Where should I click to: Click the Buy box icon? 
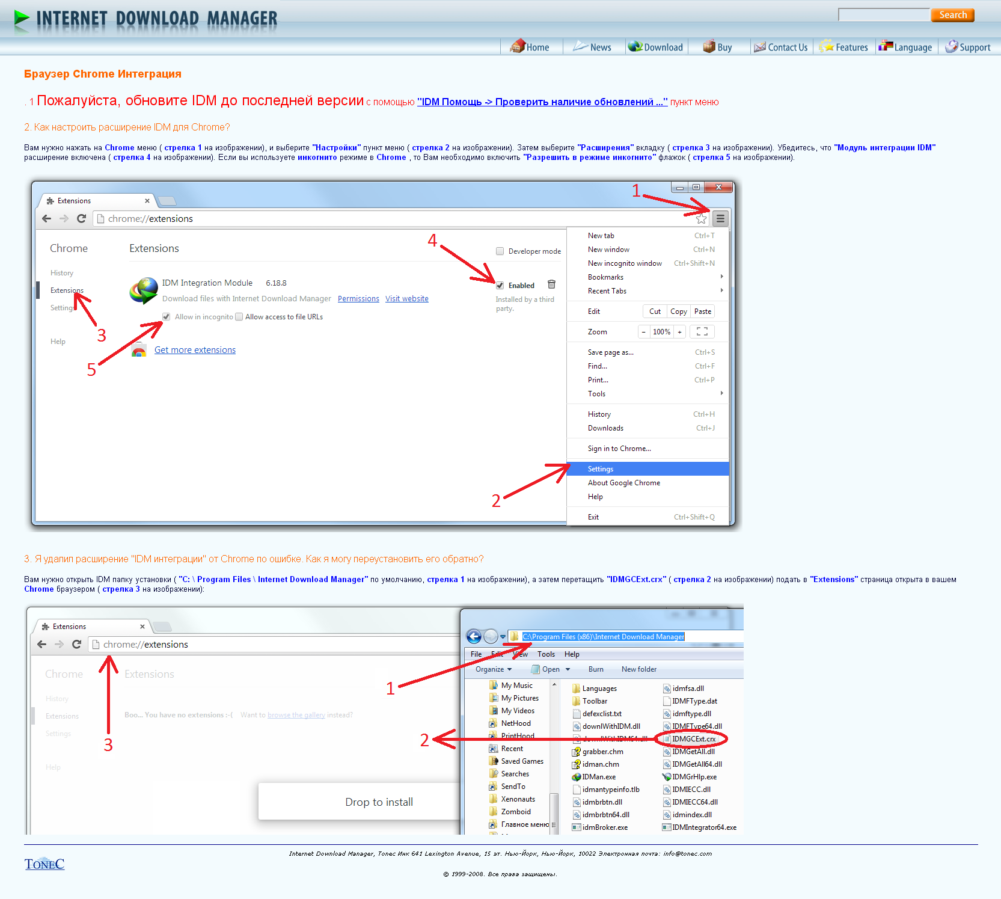coord(709,46)
